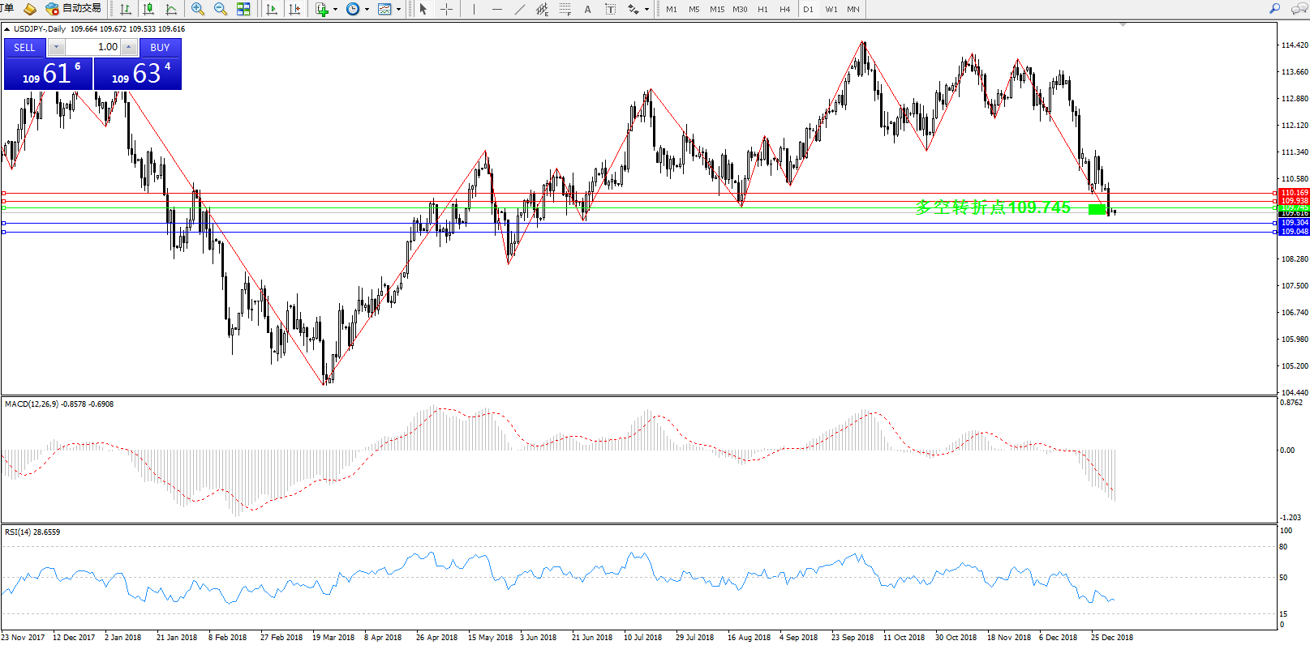Click the Zoom In magnifier icon
1310x645 pixels.
click(x=197, y=9)
